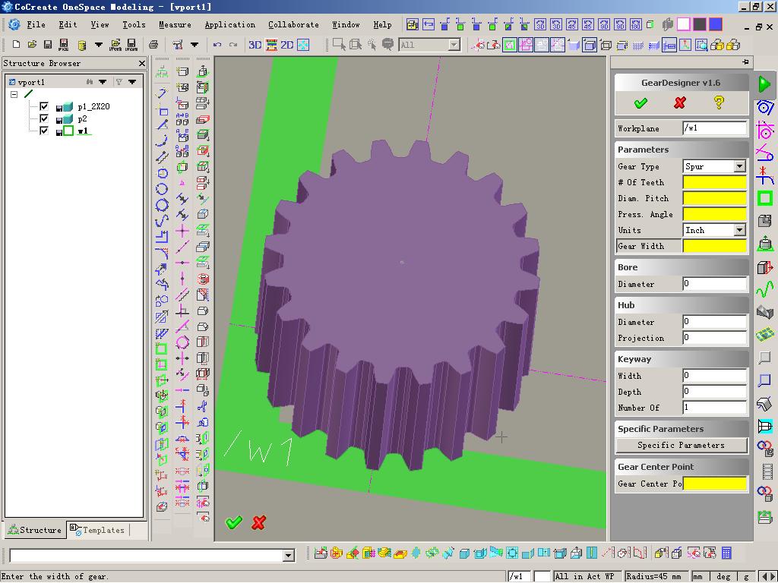Switch to the Templates tab

click(98, 530)
